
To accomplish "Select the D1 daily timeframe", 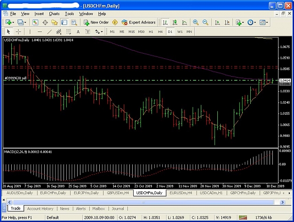I will [170, 32].
